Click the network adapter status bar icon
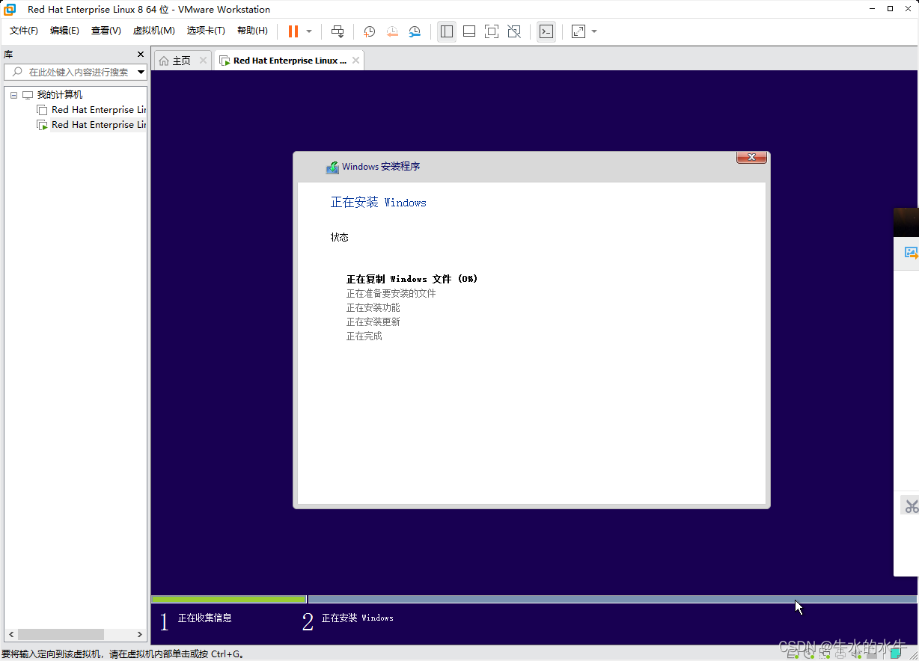This screenshot has width=919, height=661. 824,654
